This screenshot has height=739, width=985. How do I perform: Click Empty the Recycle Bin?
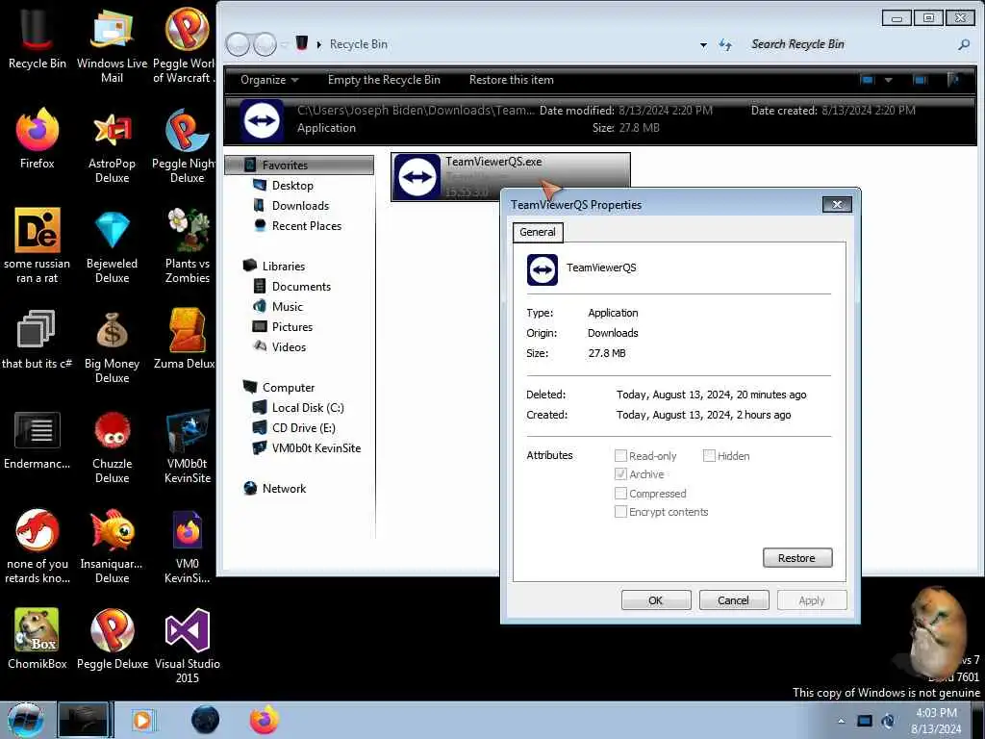click(384, 80)
